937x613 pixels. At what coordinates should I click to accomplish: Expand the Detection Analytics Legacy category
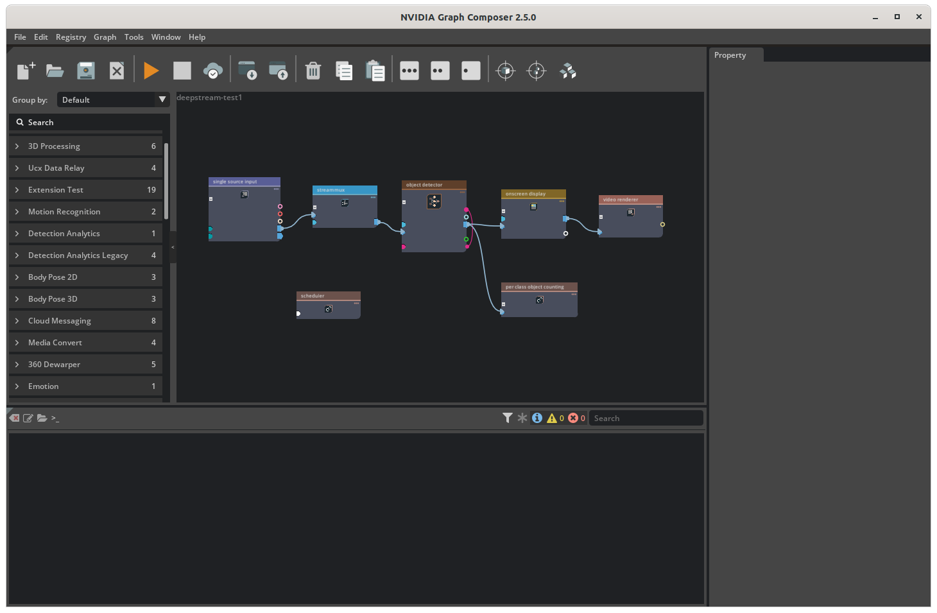click(x=85, y=255)
